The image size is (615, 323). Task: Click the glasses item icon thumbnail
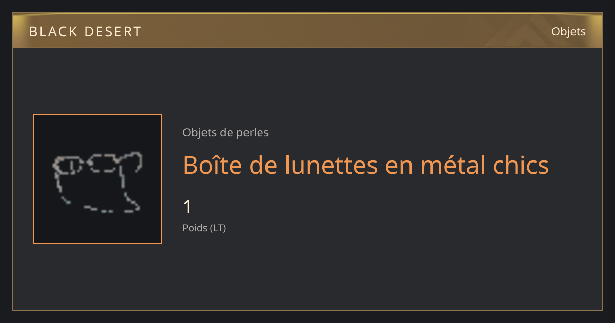(97, 179)
